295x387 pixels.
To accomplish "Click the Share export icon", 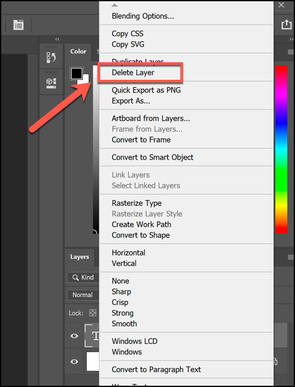I will [x=286, y=25].
